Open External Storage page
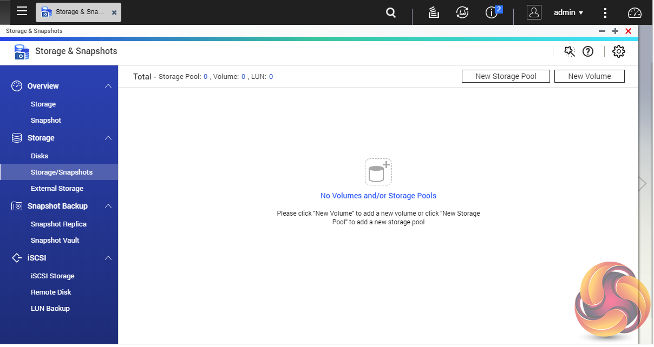This screenshot has height=347, width=654. pyautogui.click(x=57, y=188)
